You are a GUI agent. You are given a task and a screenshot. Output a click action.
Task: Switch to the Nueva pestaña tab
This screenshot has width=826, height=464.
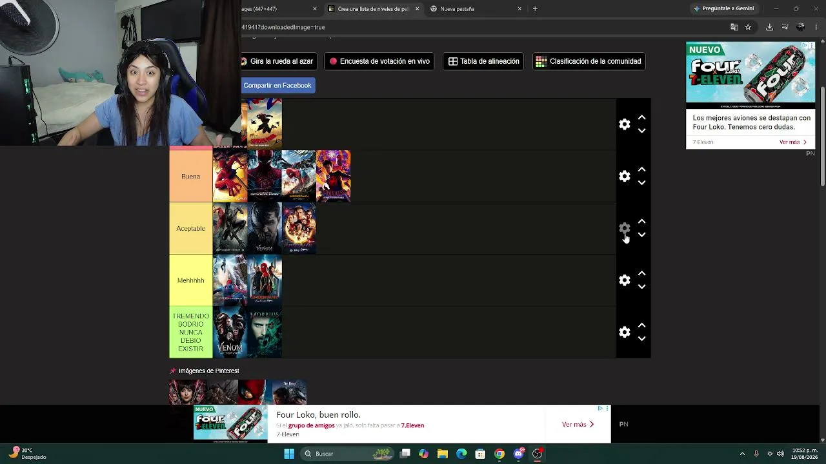coord(474,9)
